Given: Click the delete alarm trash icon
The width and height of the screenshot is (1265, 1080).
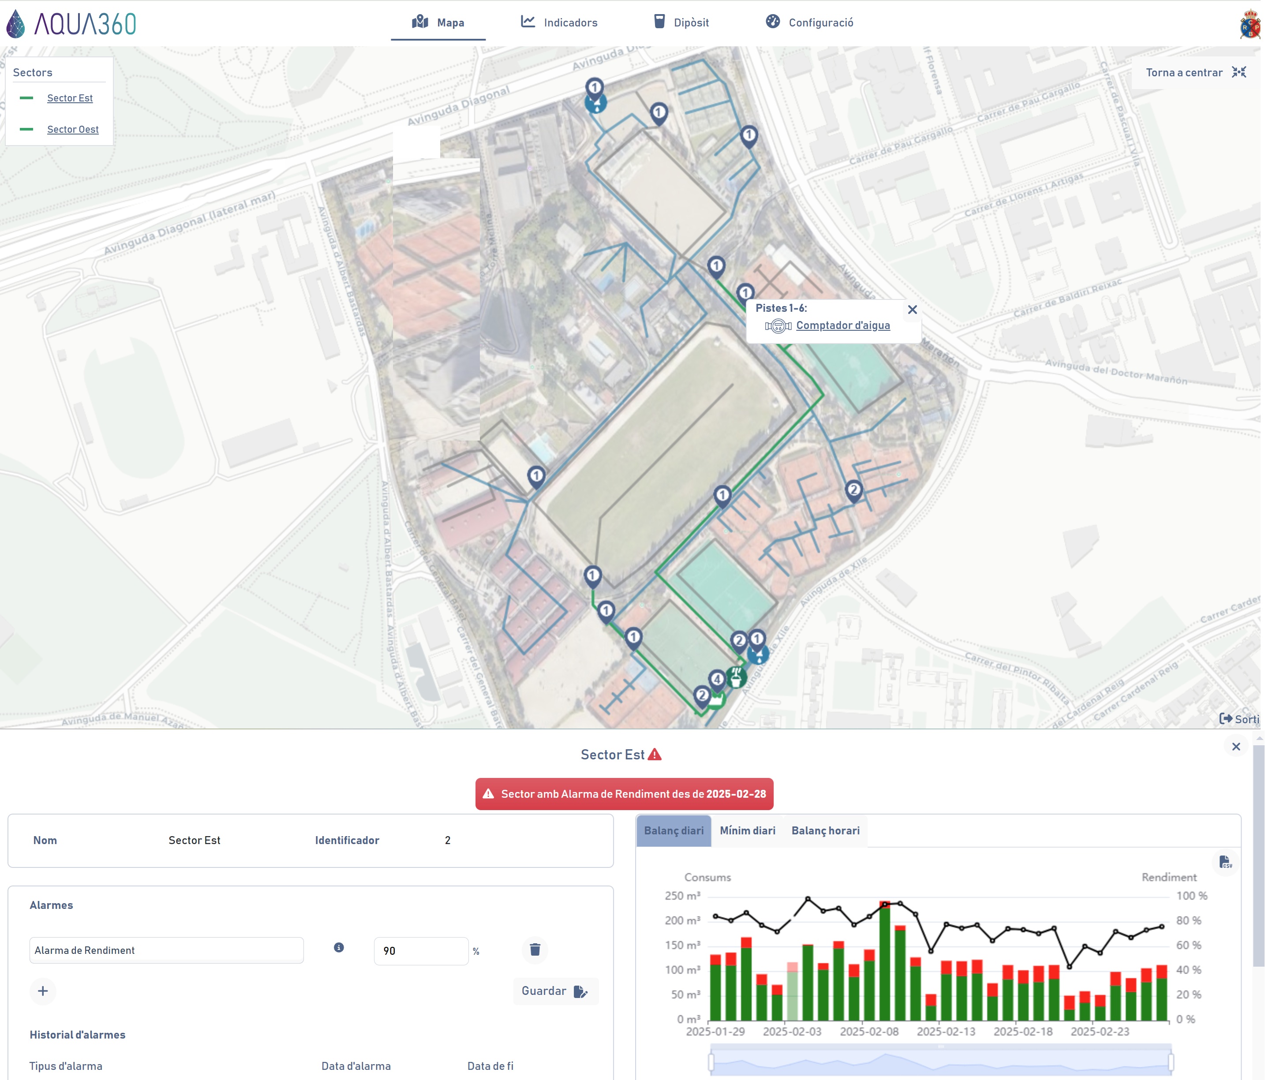Looking at the screenshot, I should (x=535, y=949).
